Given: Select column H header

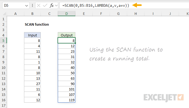Looking at the screenshot, I should point(136,13).
